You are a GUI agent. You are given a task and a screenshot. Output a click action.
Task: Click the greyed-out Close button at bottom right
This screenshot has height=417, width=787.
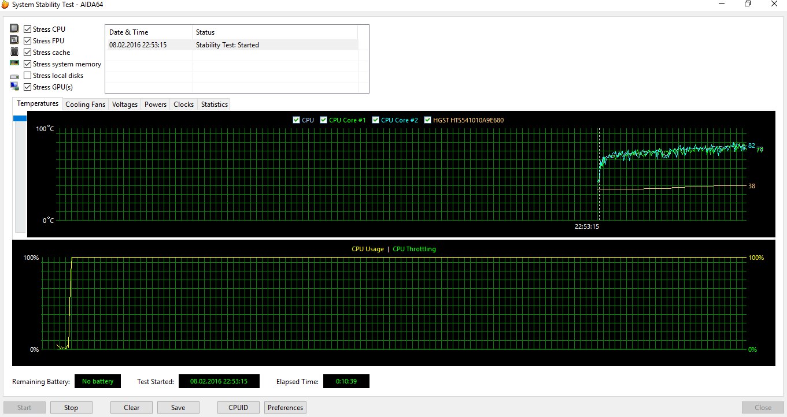click(763, 407)
